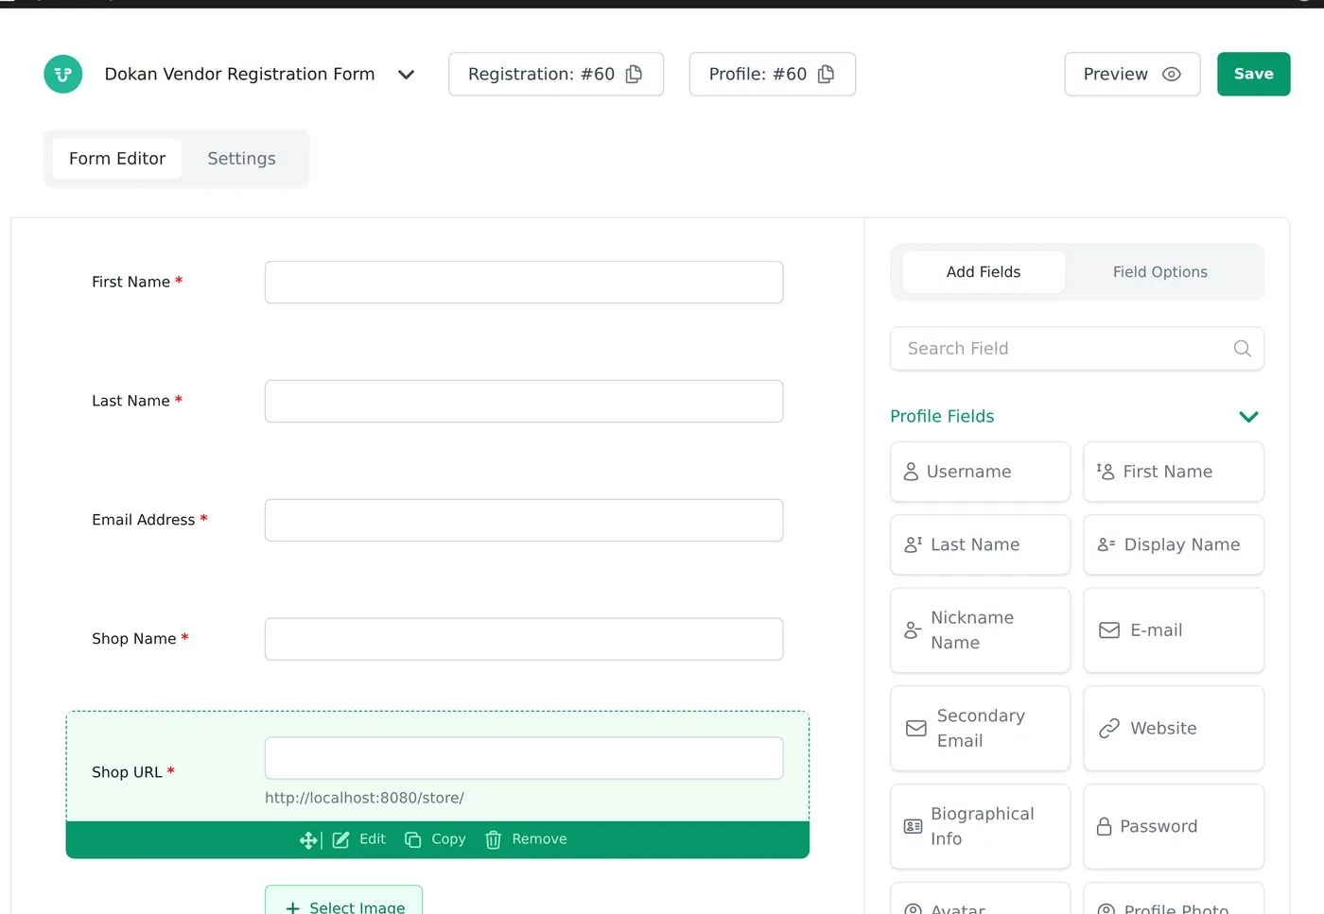Click the link icon on Website field

coord(1109,729)
